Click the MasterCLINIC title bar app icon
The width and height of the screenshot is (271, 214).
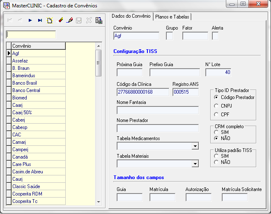[x=7, y=5]
